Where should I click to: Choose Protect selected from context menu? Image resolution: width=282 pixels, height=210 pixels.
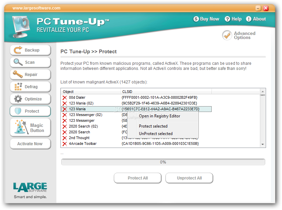coord(153,126)
